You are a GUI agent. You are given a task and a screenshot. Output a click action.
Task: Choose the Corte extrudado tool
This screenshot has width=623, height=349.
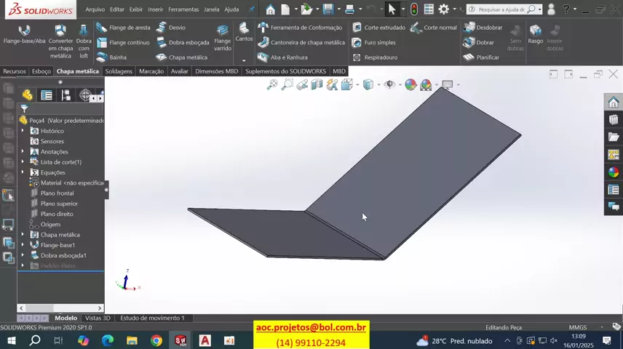pyautogui.click(x=378, y=28)
